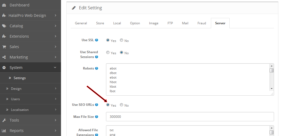This screenshot has width=281, height=136.
Task: Expand the Users submenu chevron
Action: pyautogui.click(x=55, y=99)
